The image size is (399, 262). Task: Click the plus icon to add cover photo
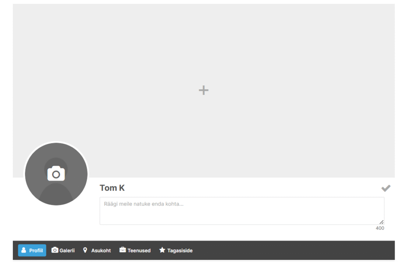(x=203, y=90)
